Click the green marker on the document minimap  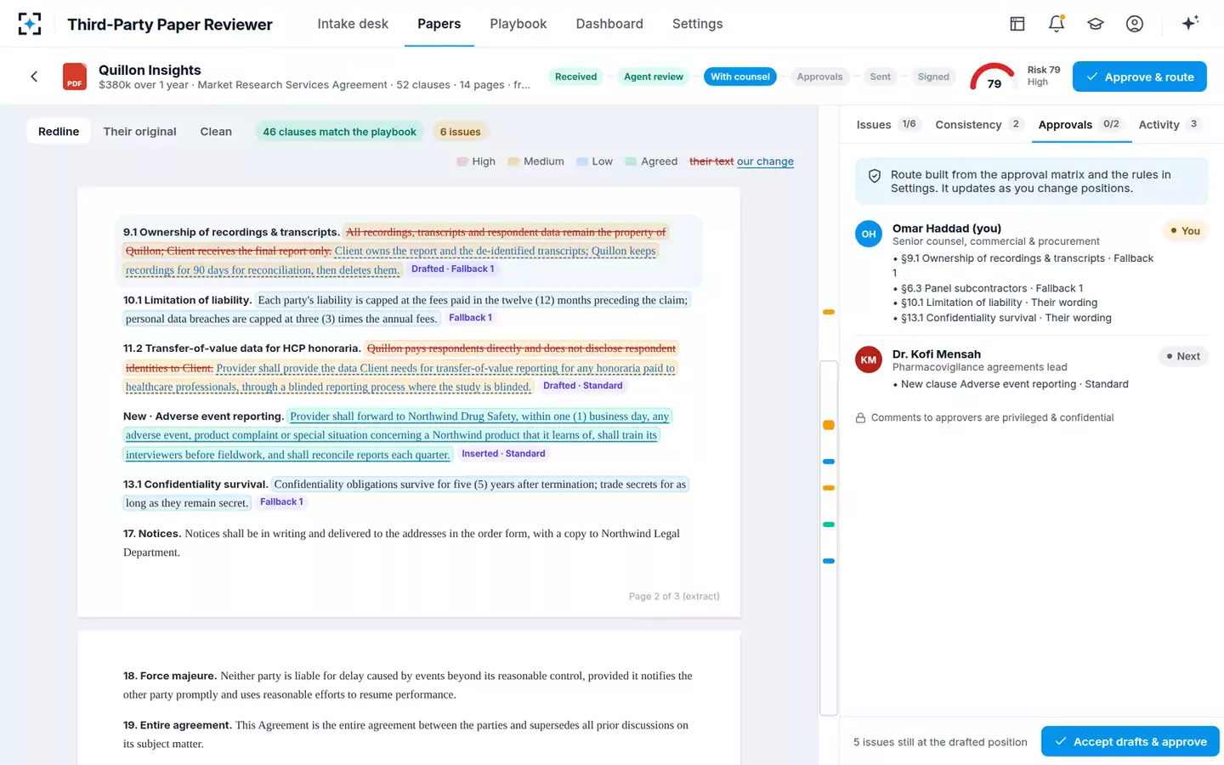coord(829,524)
